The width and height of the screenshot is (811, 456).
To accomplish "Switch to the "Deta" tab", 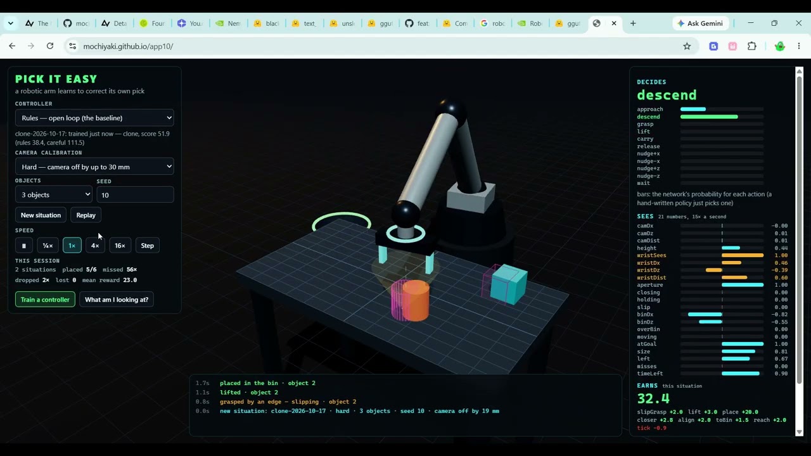I will 114,23.
